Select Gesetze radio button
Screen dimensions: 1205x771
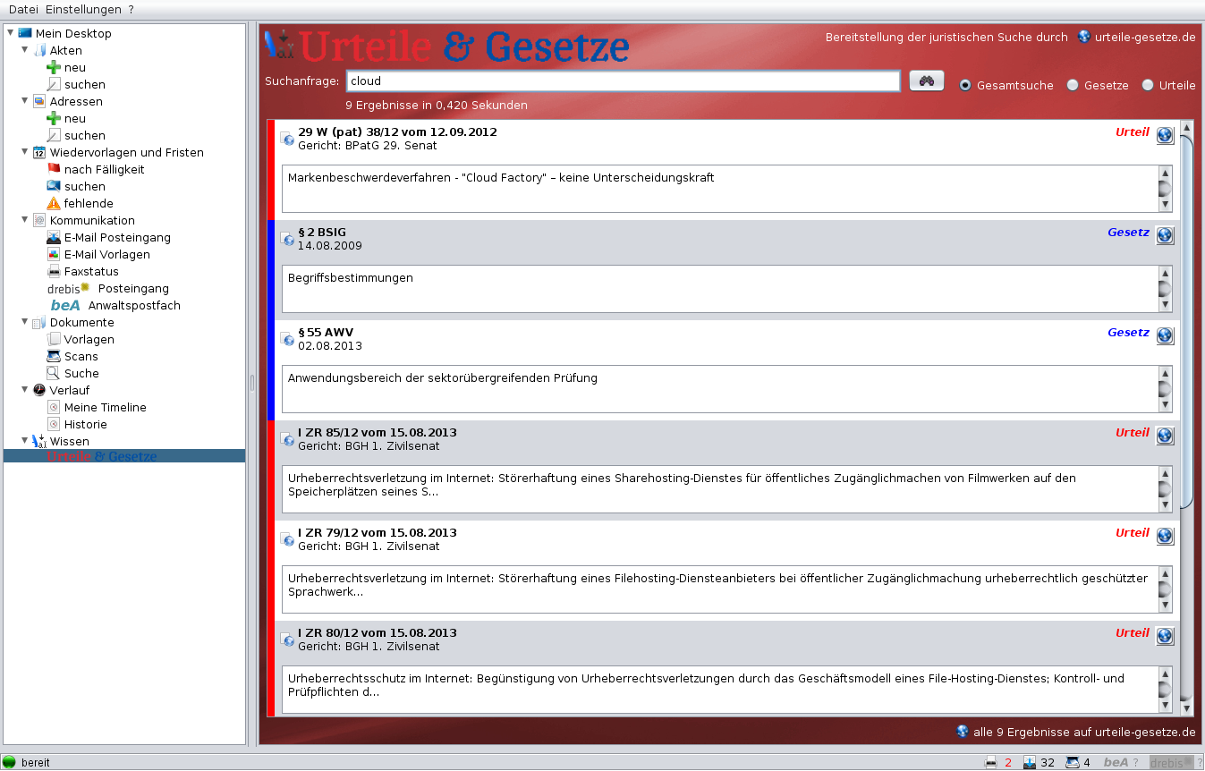[x=1073, y=85]
